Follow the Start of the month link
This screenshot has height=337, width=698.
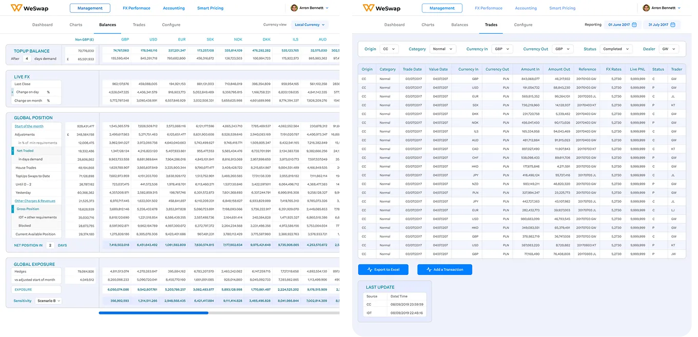[x=29, y=126]
